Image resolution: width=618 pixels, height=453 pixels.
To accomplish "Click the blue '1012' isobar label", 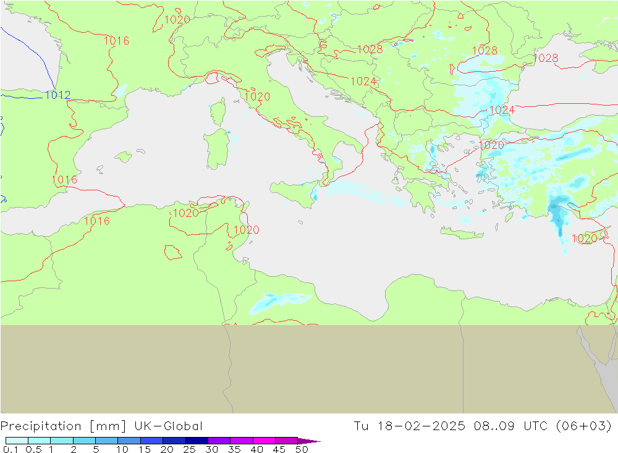I will click(58, 95).
